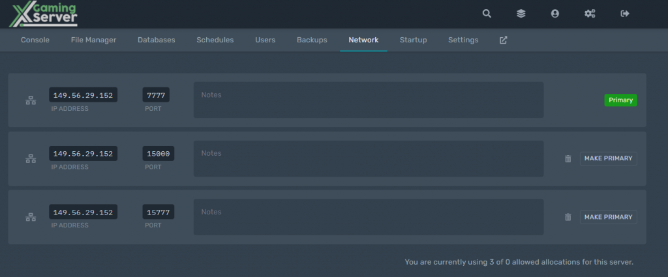The width and height of the screenshot is (668, 277).
Task: Click the Notes field for port 15777
Action: pyautogui.click(x=368, y=217)
